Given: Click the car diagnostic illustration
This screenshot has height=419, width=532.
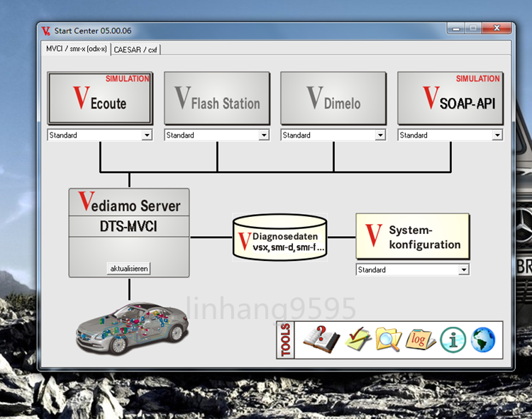Looking at the screenshot, I should pyautogui.click(x=132, y=328).
